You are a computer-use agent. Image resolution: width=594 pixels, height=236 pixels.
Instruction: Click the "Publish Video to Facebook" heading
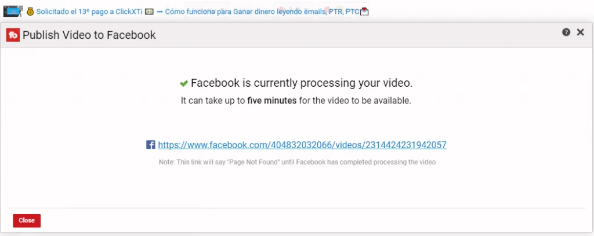(x=89, y=35)
